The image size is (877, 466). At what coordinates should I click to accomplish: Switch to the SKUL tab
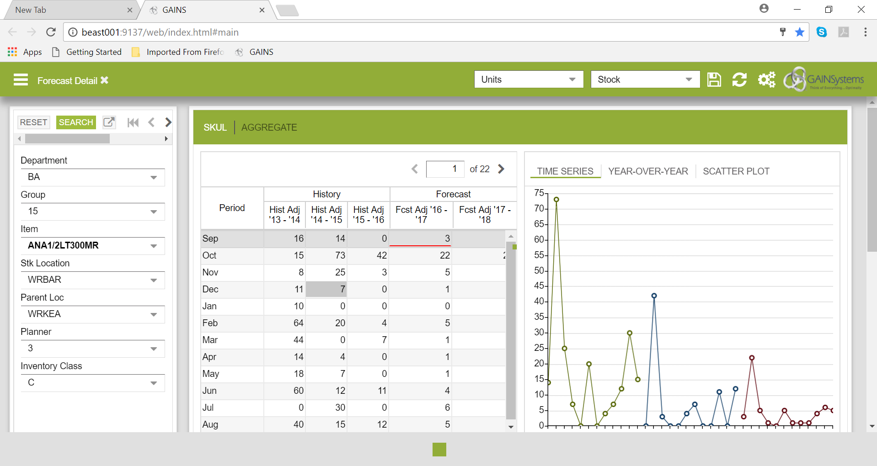215,127
